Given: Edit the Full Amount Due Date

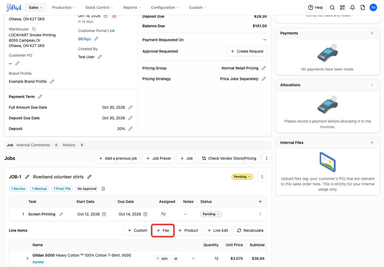Looking at the screenshot, I should 130,107.
